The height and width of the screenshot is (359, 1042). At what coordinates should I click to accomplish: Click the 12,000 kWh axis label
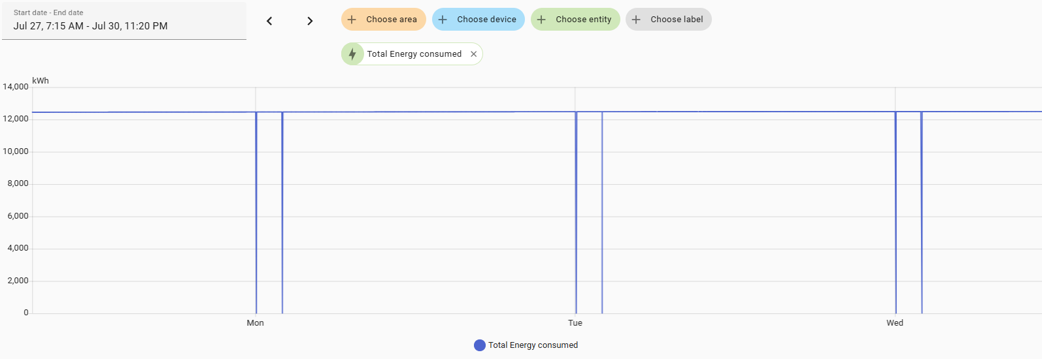coord(16,119)
